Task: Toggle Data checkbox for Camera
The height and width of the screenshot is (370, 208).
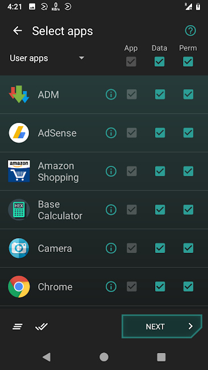Action: tap(160, 248)
